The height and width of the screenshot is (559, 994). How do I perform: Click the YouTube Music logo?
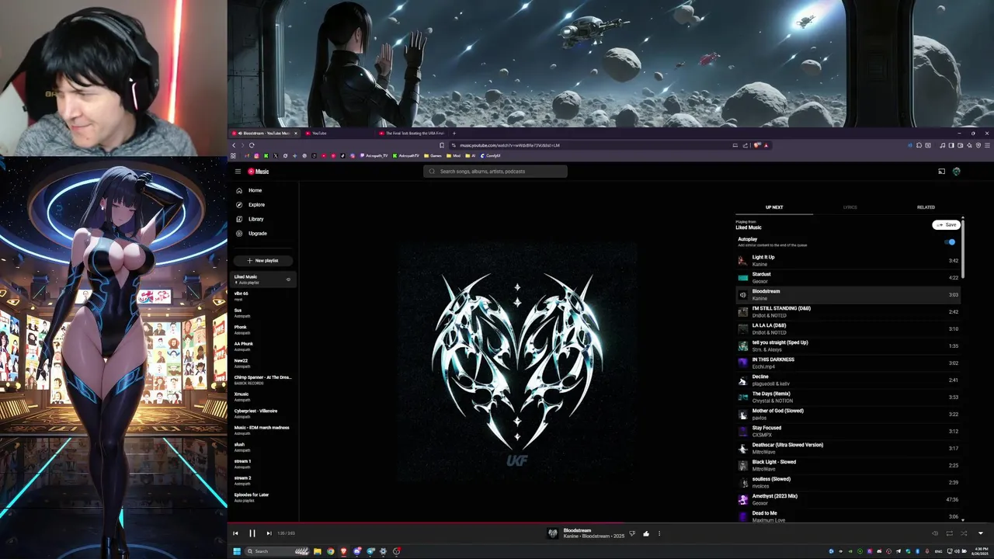(x=259, y=172)
